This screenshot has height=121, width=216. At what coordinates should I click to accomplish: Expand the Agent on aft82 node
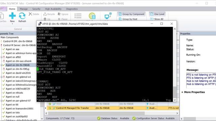click(x=1, y=57)
